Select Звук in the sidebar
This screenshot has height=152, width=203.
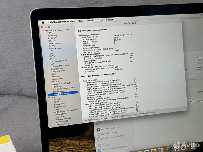pyautogui.click(x=54, y=74)
